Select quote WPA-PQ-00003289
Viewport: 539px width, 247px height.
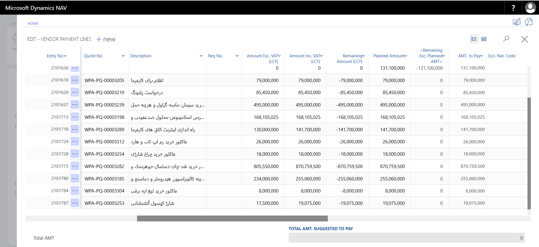pos(104,130)
